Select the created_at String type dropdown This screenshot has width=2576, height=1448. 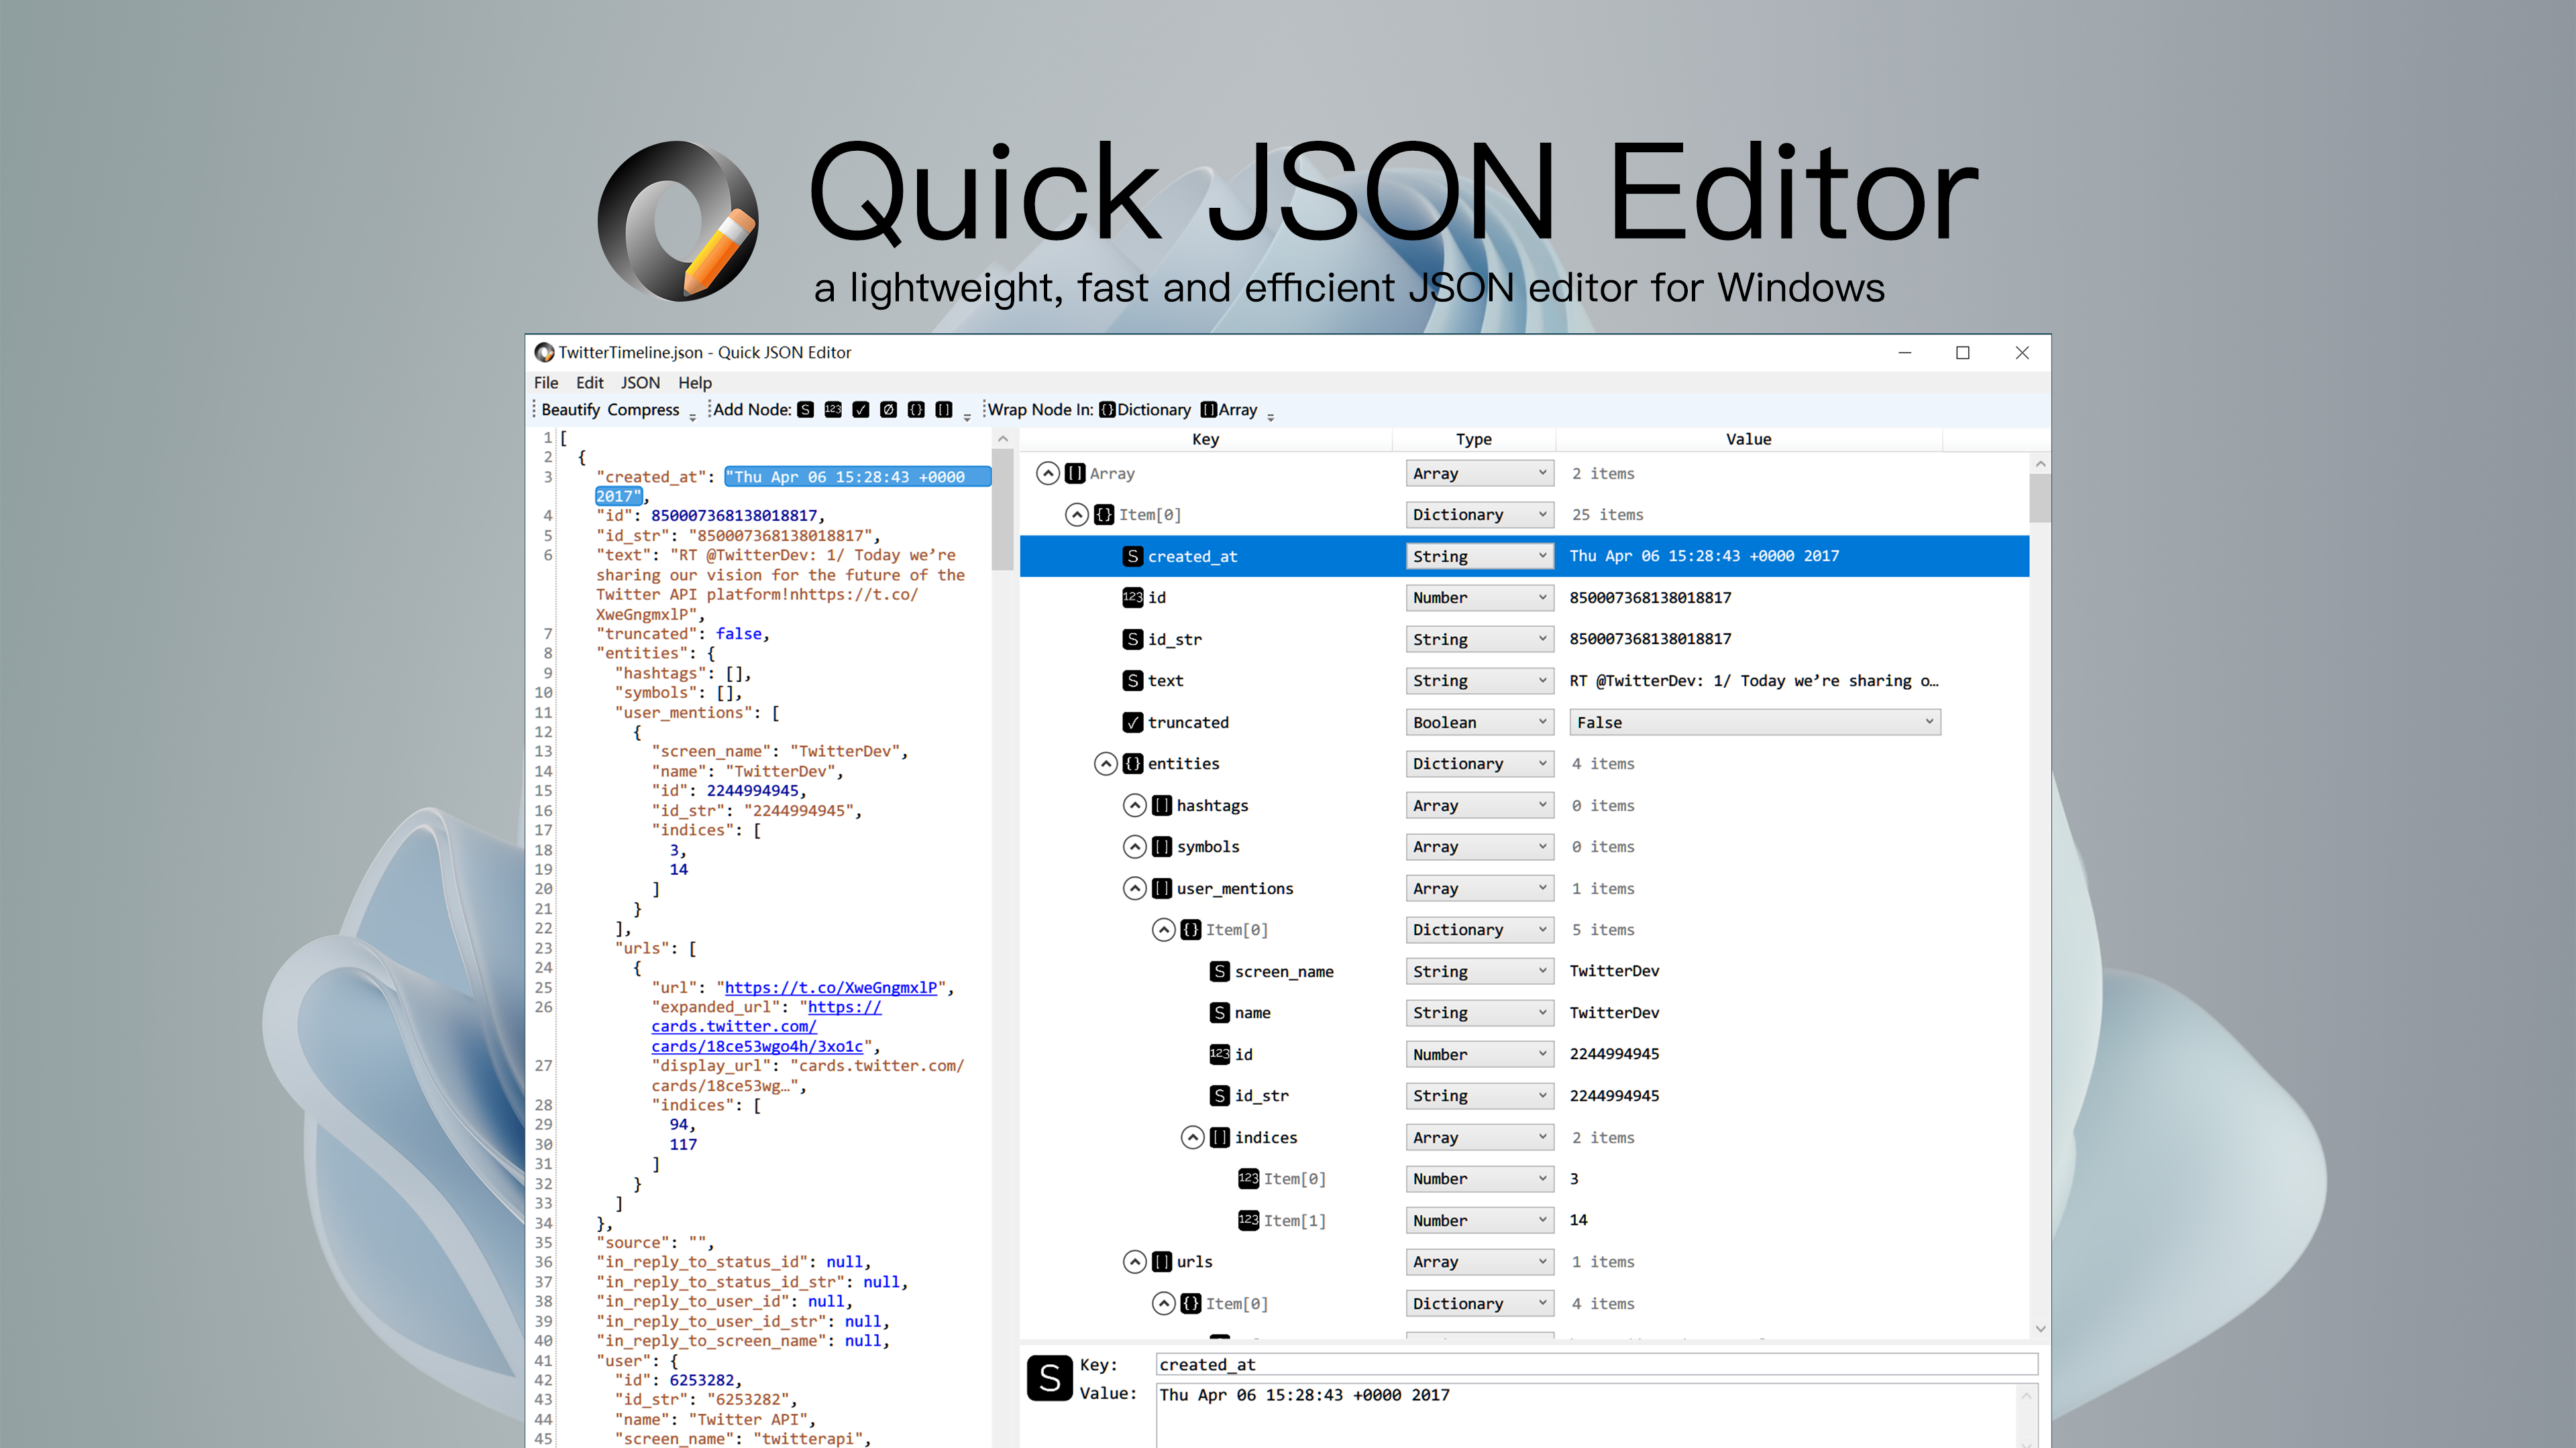pyautogui.click(x=1477, y=555)
